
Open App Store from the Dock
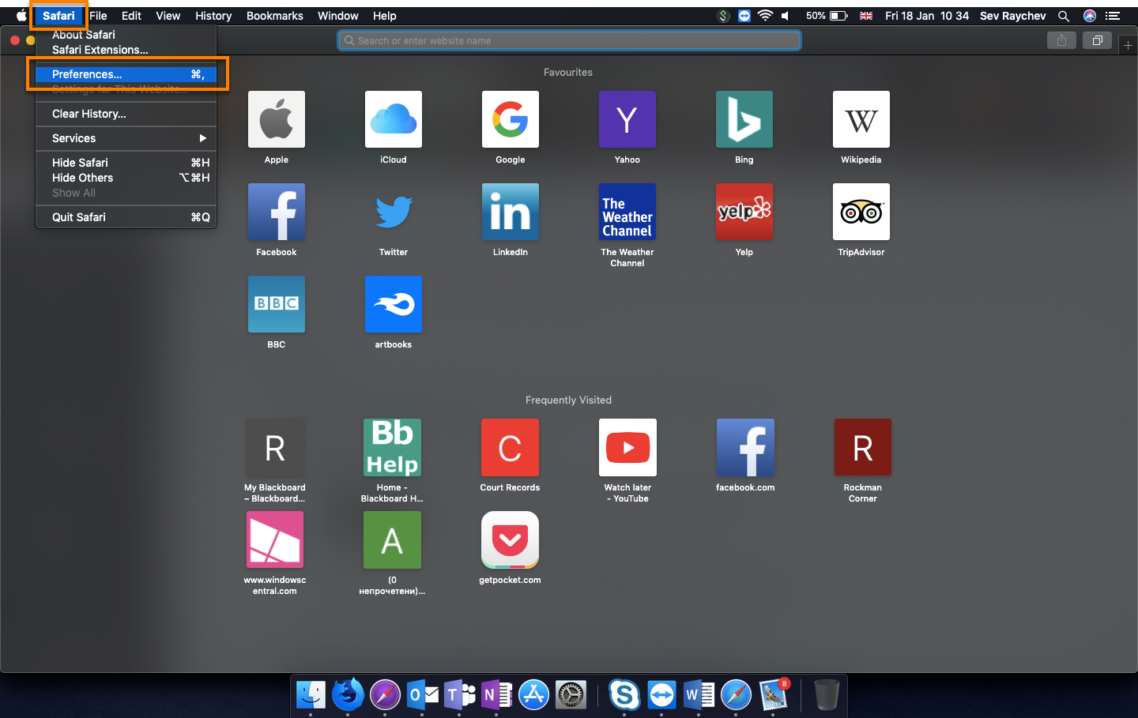pyautogui.click(x=533, y=695)
